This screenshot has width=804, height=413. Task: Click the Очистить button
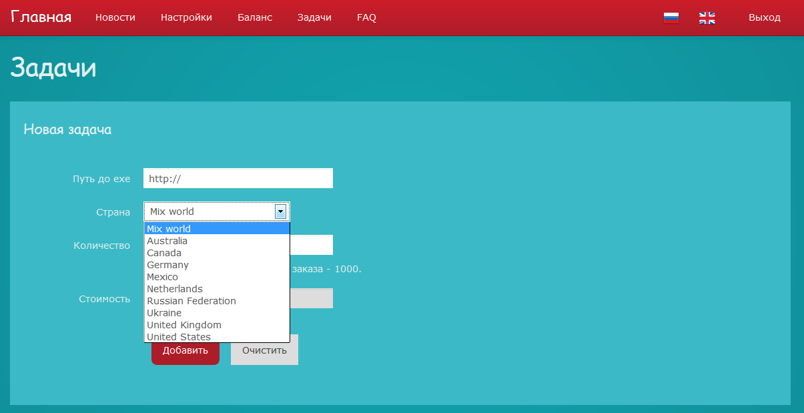point(264,350)
